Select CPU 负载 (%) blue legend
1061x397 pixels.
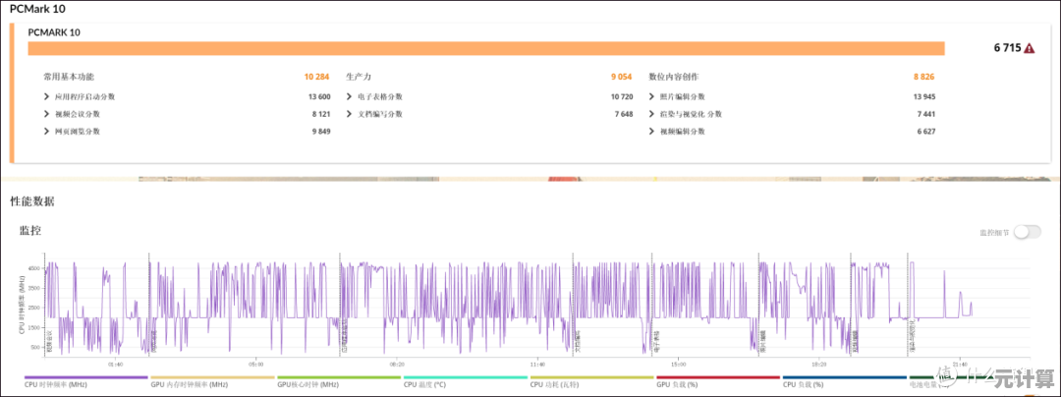tap(843, 384)
